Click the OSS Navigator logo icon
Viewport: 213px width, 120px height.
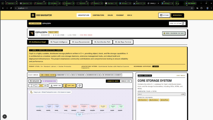click(33, 15)
